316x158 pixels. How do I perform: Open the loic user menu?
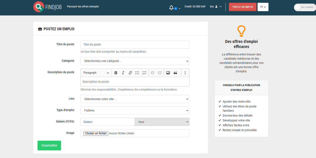[x=216, y=6]
